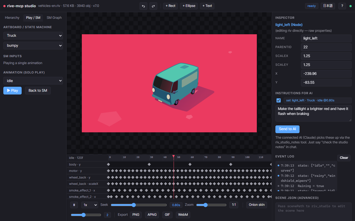Click the undo arrow icon

click(x=143, y=6)
